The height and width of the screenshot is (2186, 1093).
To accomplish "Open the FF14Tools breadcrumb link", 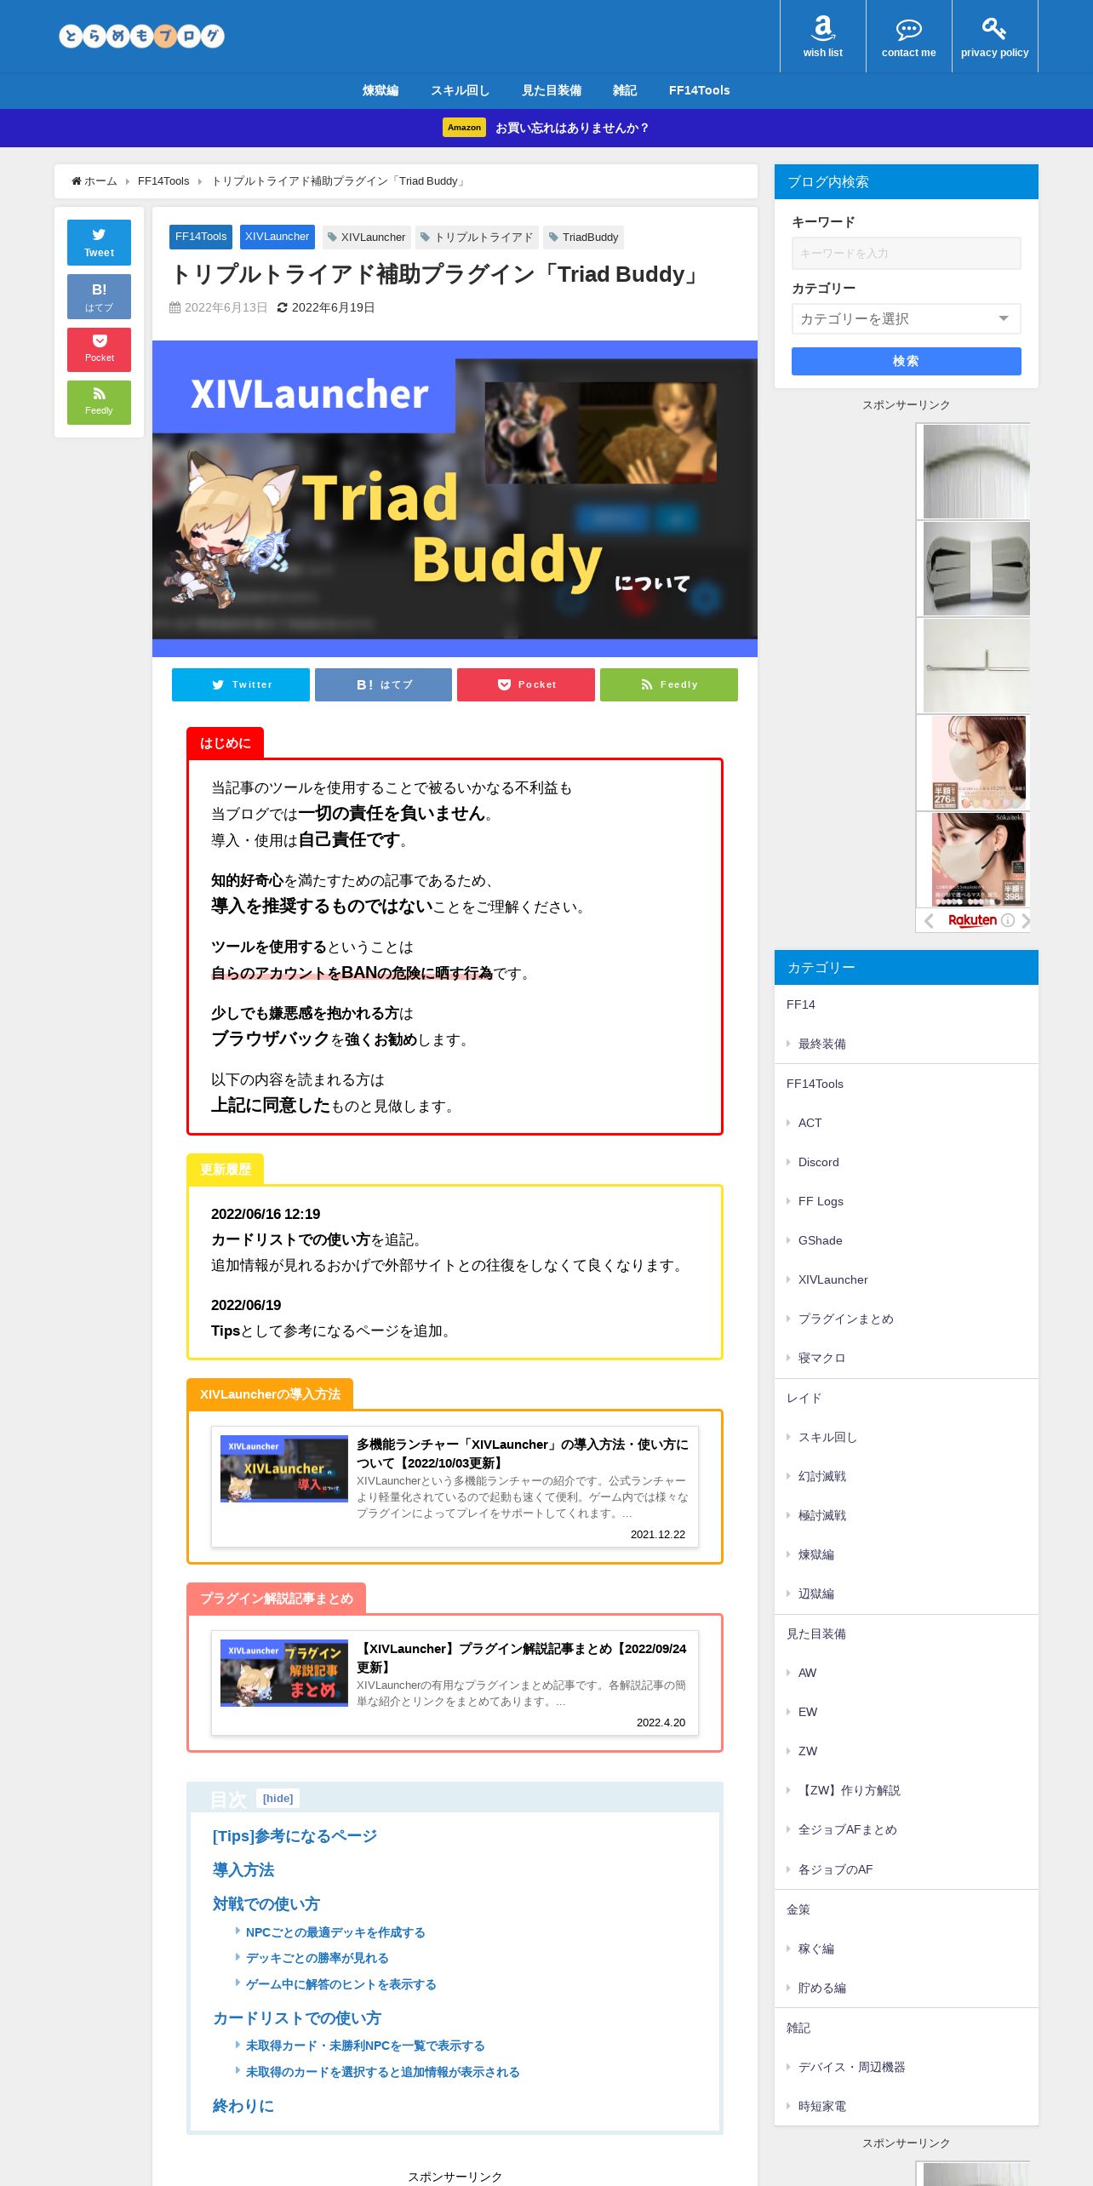I will [163, 181].
